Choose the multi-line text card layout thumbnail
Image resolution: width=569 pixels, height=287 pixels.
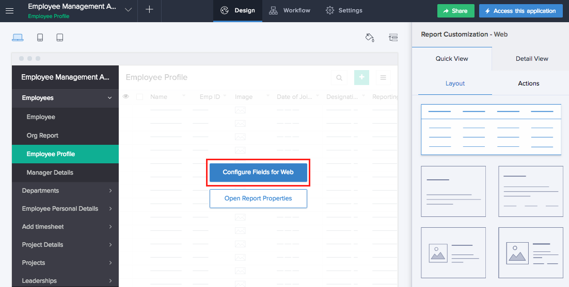click(531, 192)
